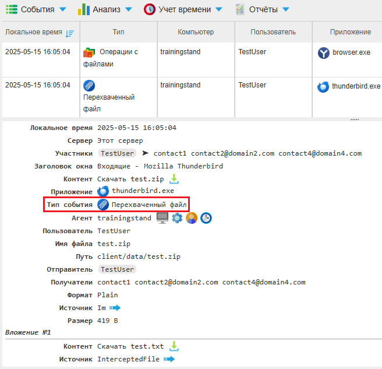Expand the Учет времени dropdown arrow

point(219,9)
